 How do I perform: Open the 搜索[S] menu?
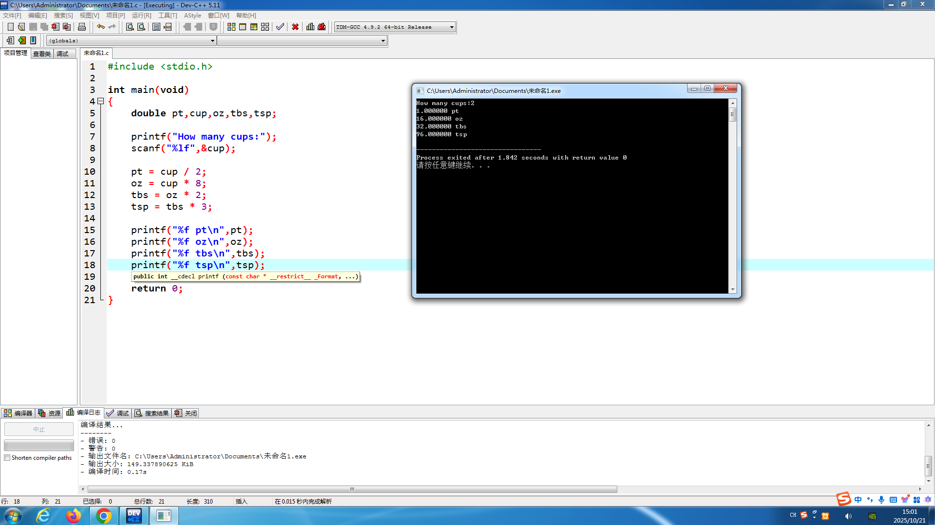pos(63,16)
